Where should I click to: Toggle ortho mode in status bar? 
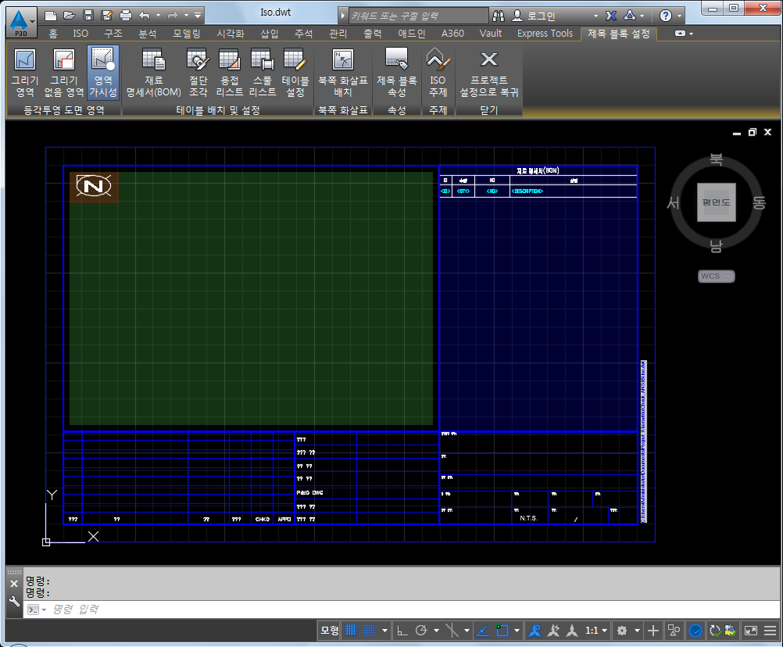(x=402, y=630)
